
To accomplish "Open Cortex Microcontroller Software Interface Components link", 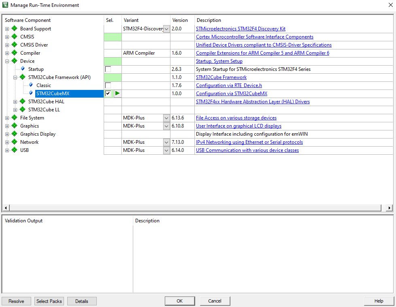I will 255,36.
